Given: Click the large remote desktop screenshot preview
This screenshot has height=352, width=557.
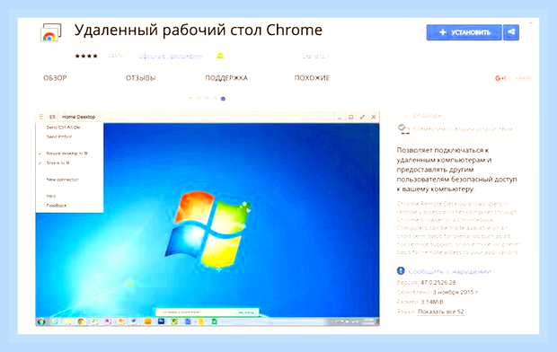Looking at the screenshot, I should coord(208,218).
